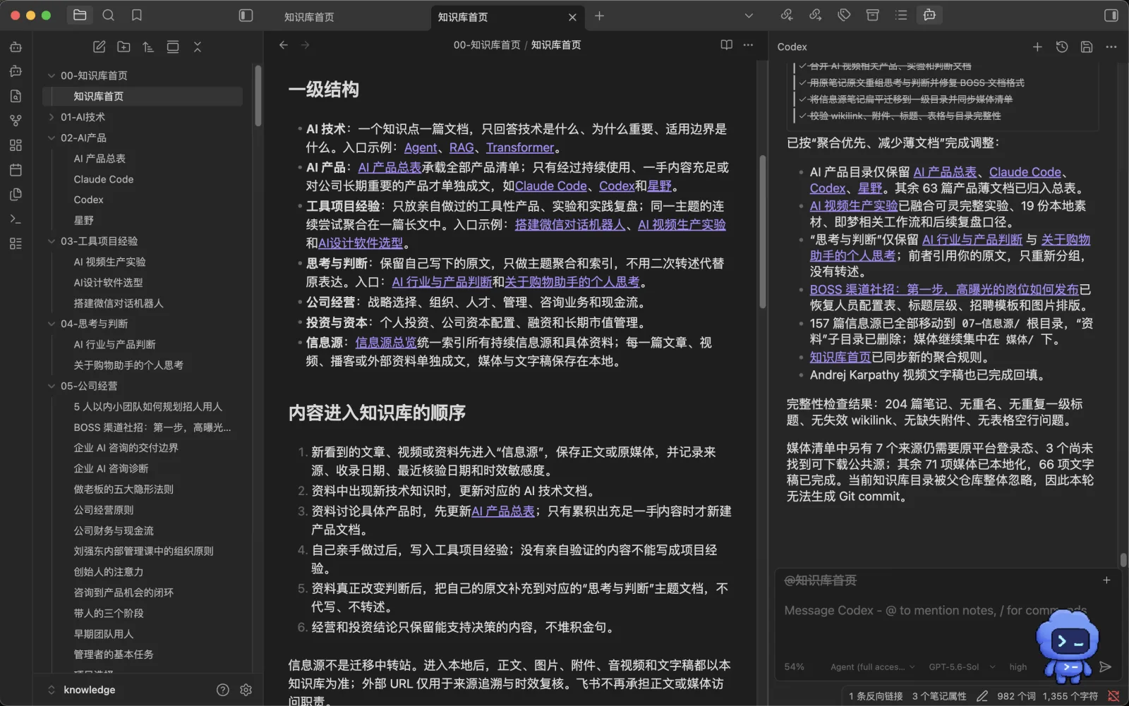The width and height of the screenshot is (1129, 706).
Task: Open the note's more options menu
Action: pyautogui.click(x=749, y=45)
